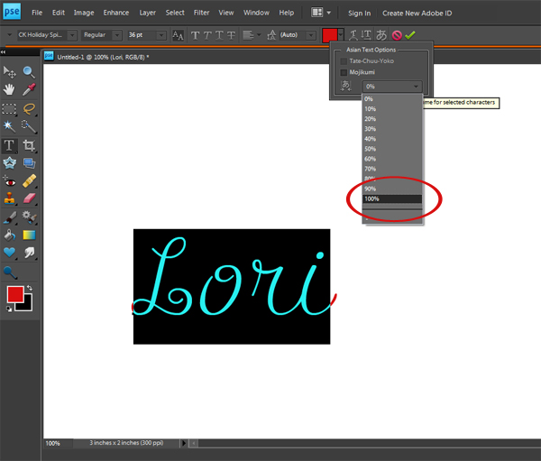Select the Lasso tool

pos(29,109)
